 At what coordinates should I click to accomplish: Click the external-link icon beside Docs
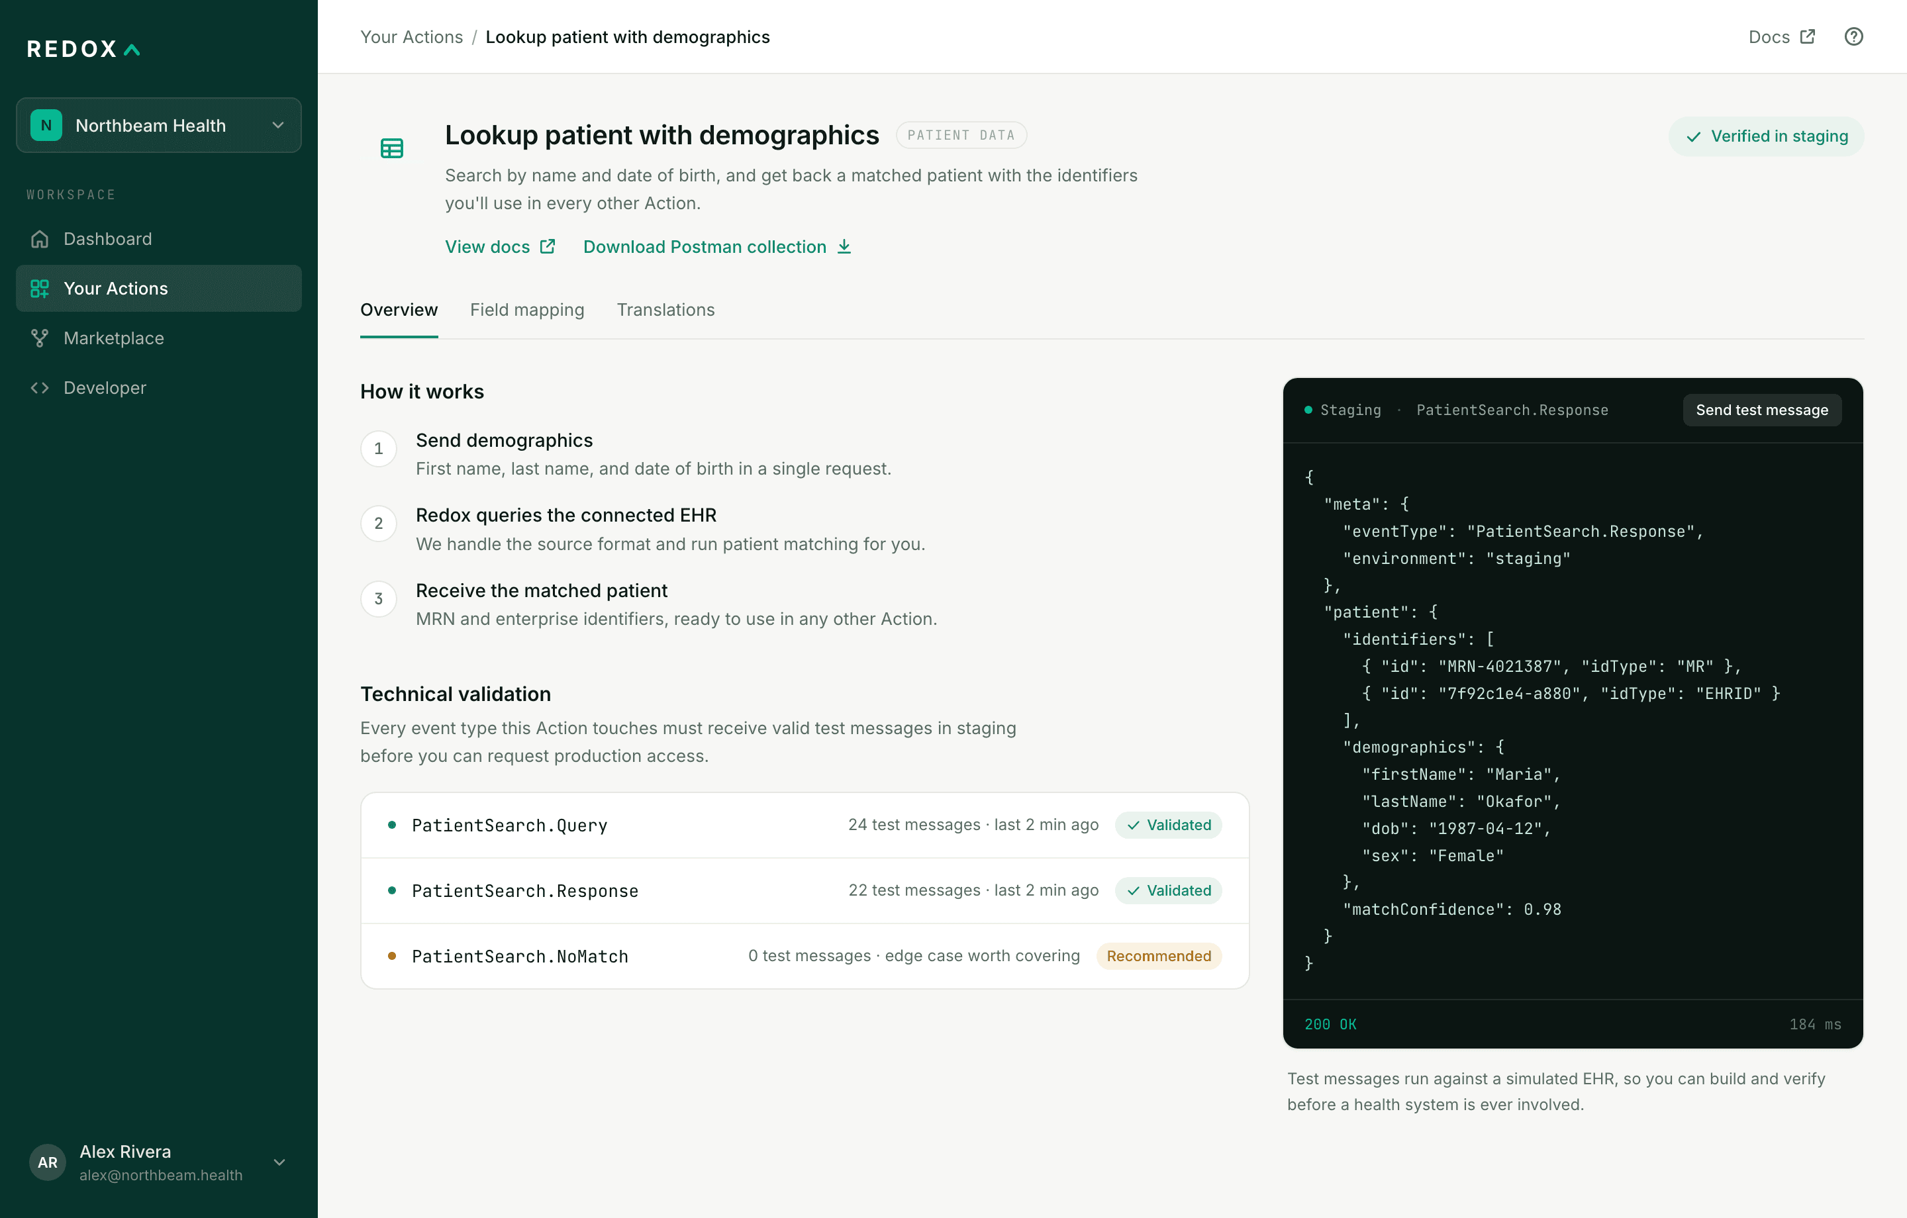pyautogui.click(x=1807, y=36)
